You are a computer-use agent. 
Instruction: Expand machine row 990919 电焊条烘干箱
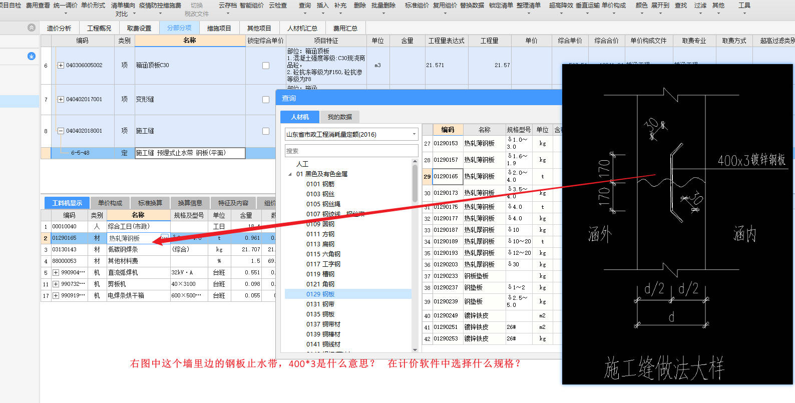click(56, 296)
